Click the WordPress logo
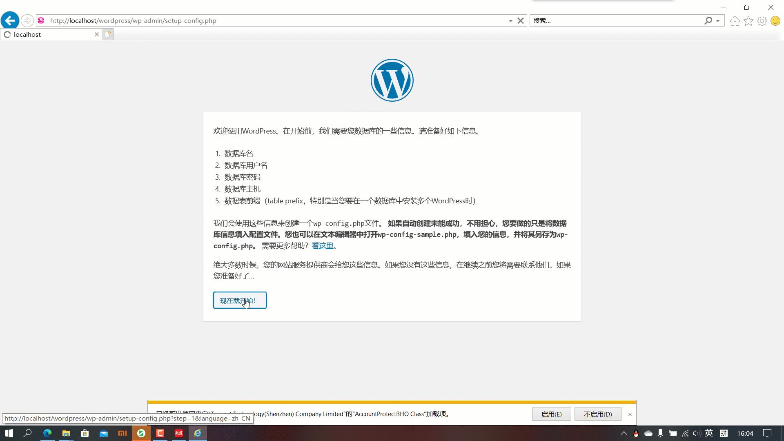The height and width of the screenshot is (441, 784). click(x=392, y=80)
